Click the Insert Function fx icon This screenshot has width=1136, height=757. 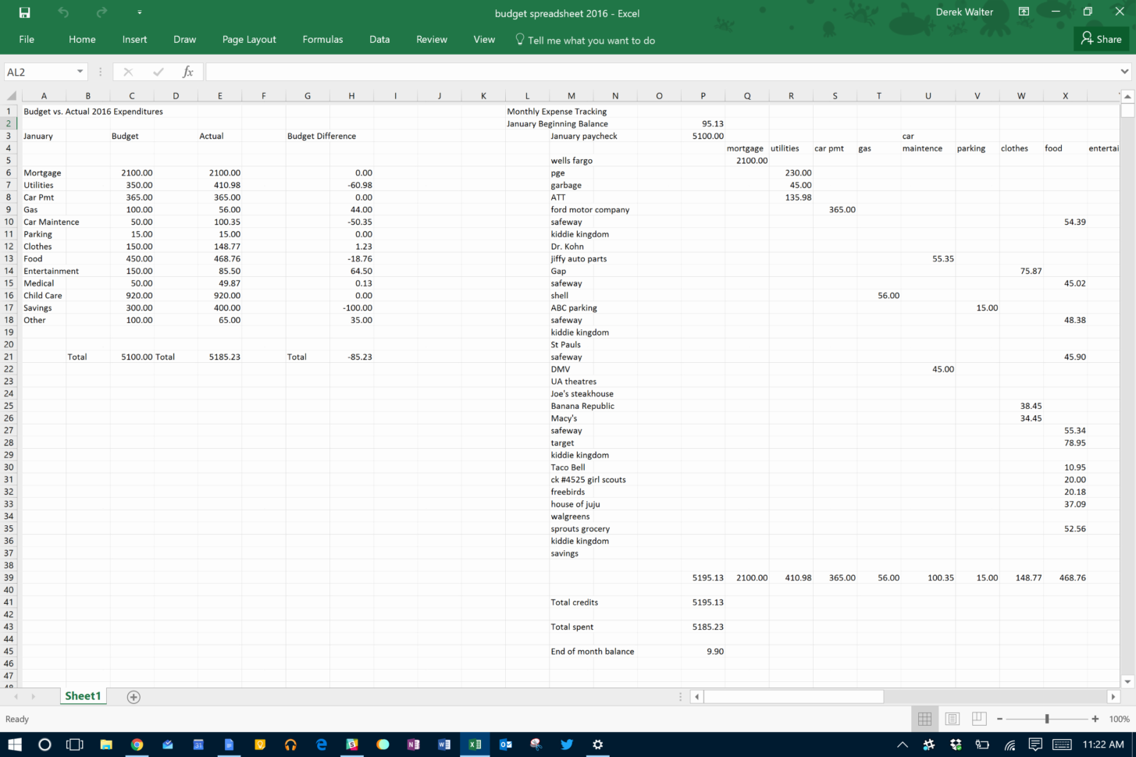coord(187,72)
